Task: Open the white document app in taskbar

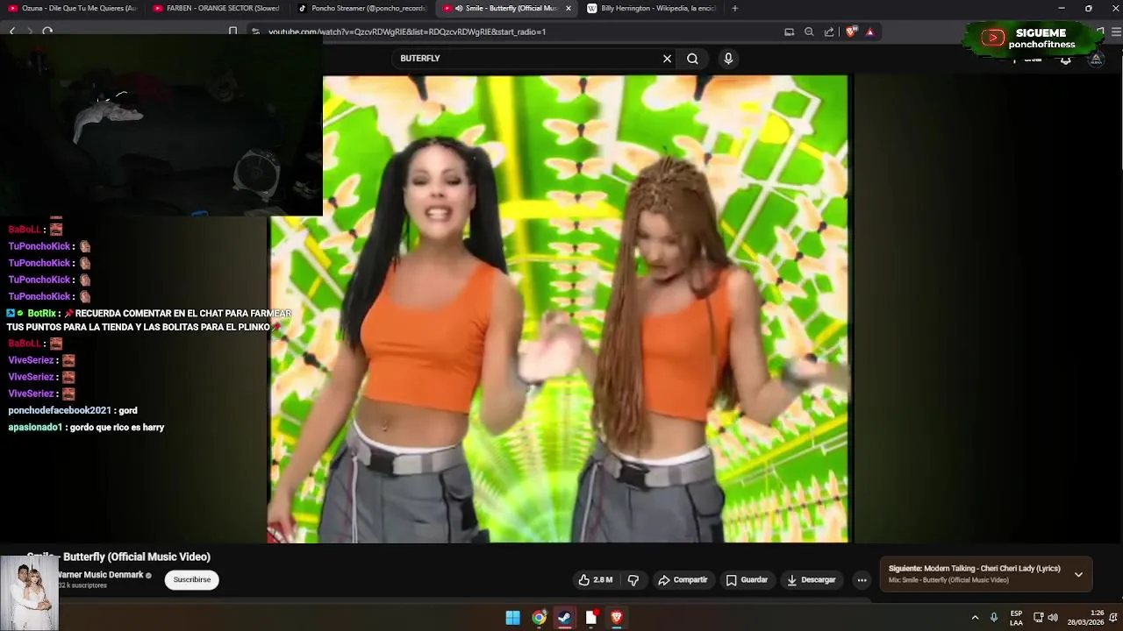Action: coord(591,618)
